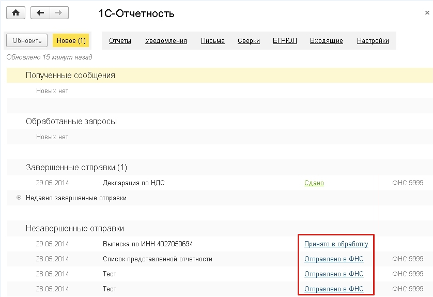Expand Недавно завершенные отправки group
433x297 pixels.
click(x=19, y=198)
